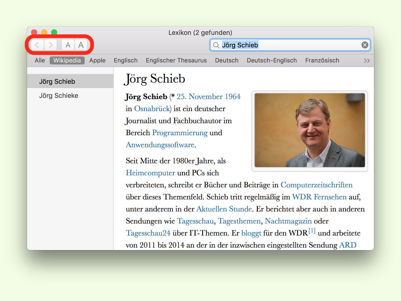Open the Heimcomputer link
401x301 pixels.
[x=150, y=173]
